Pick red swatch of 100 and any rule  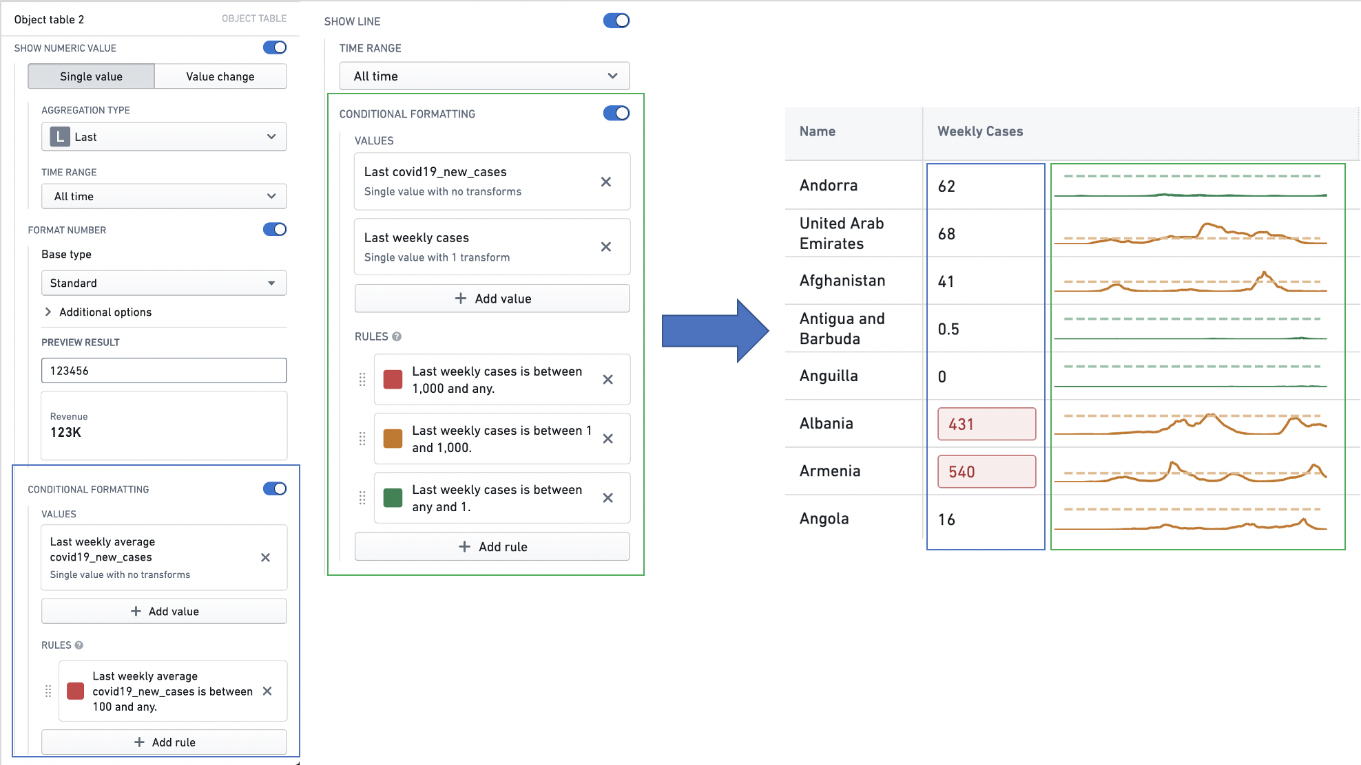coord(76,691)
